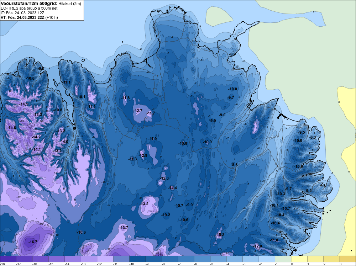Click the -11.9 temperature label
The image size is (356, 266).
point(152,139)
